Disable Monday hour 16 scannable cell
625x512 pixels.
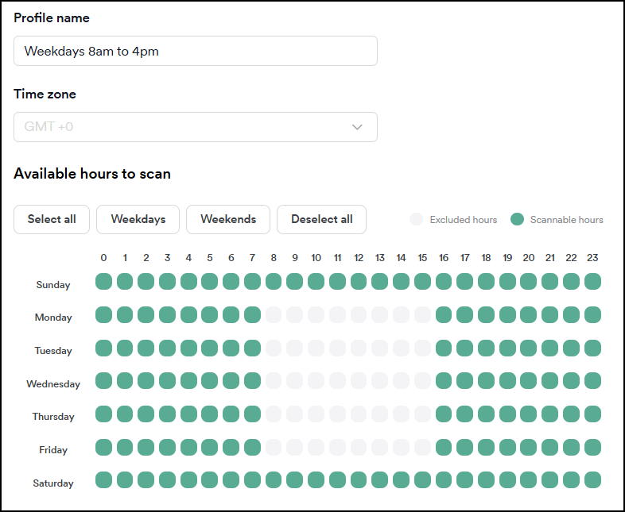(x=444, y=314)
